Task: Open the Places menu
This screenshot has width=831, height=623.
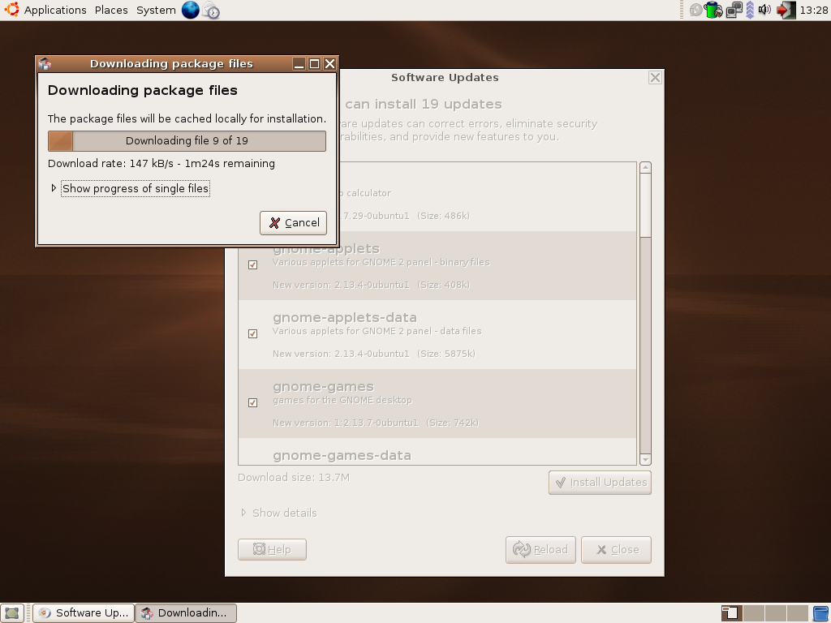Action: point(111,10)
